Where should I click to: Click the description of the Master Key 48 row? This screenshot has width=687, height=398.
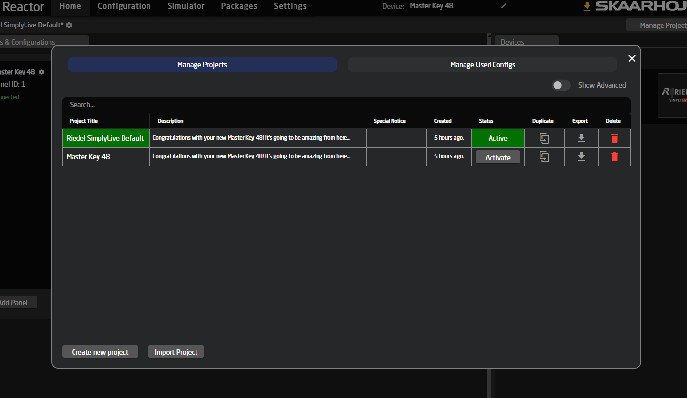point(258,156)
